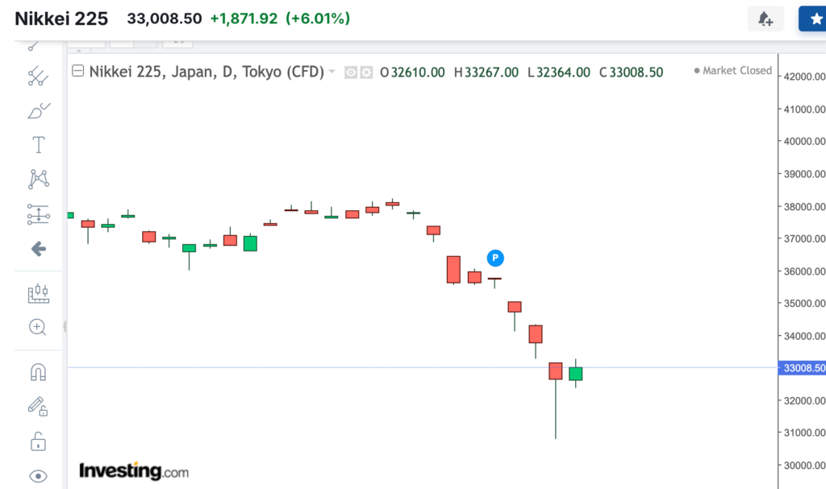826x489 pixels.
Task: Toggle lock all drawing tools
Action: point(38,441)
